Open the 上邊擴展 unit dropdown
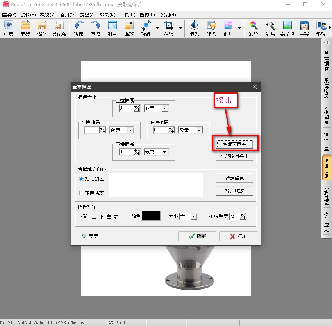The height and width of the screenshot is (326, 332). pyautogui.click(x=164, y=108)
